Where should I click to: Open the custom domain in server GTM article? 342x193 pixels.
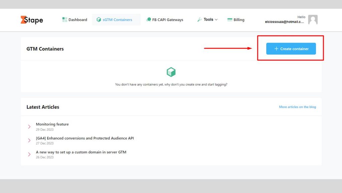point(81,152)
